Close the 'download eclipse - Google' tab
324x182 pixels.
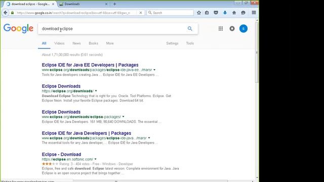pos(53,4)
